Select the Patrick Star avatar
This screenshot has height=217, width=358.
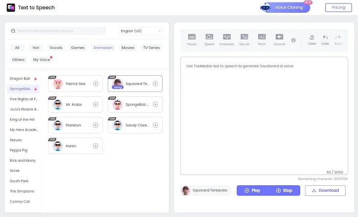pyautogui.click(x=57, y=84)
